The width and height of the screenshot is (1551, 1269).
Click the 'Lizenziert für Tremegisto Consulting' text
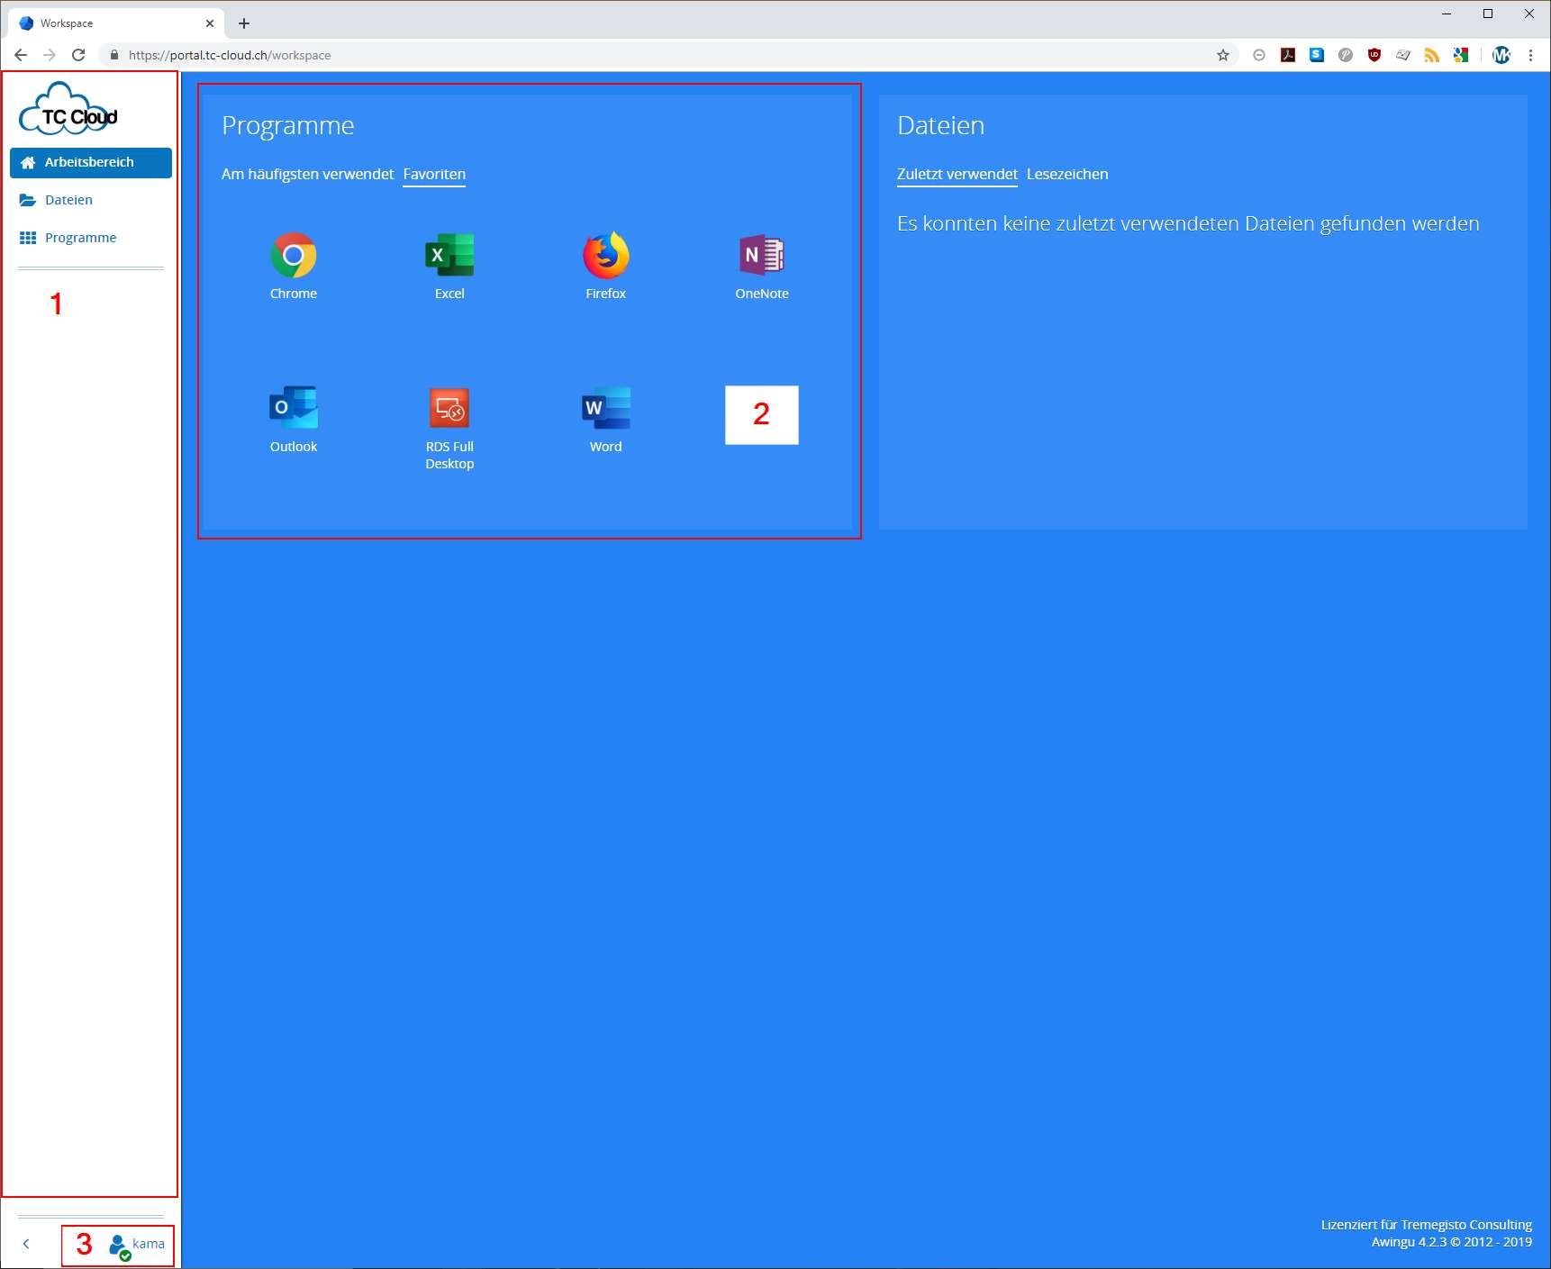click(1426, 1225)
